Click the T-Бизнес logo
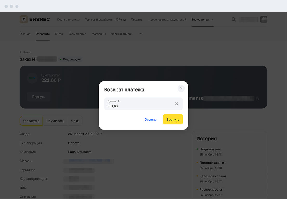The image size is (287, 199). coord(35,20)
